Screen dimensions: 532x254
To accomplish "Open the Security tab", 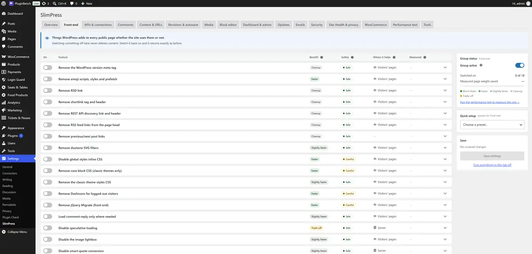I will pyautogui.click(x=317, y=25).
